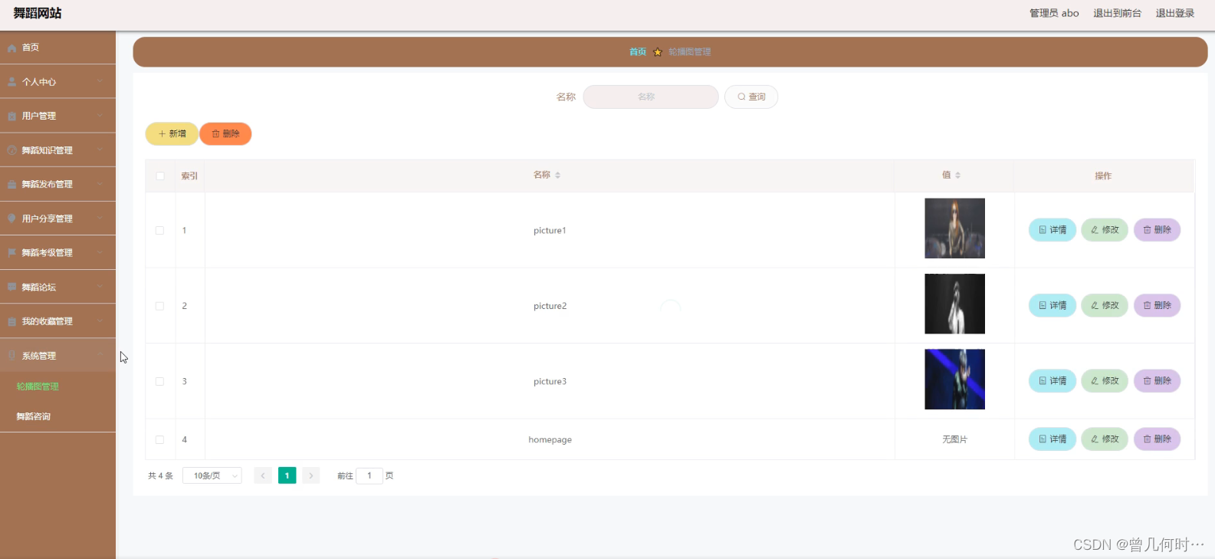Click the 查询 search button

(x=751, y=97)
